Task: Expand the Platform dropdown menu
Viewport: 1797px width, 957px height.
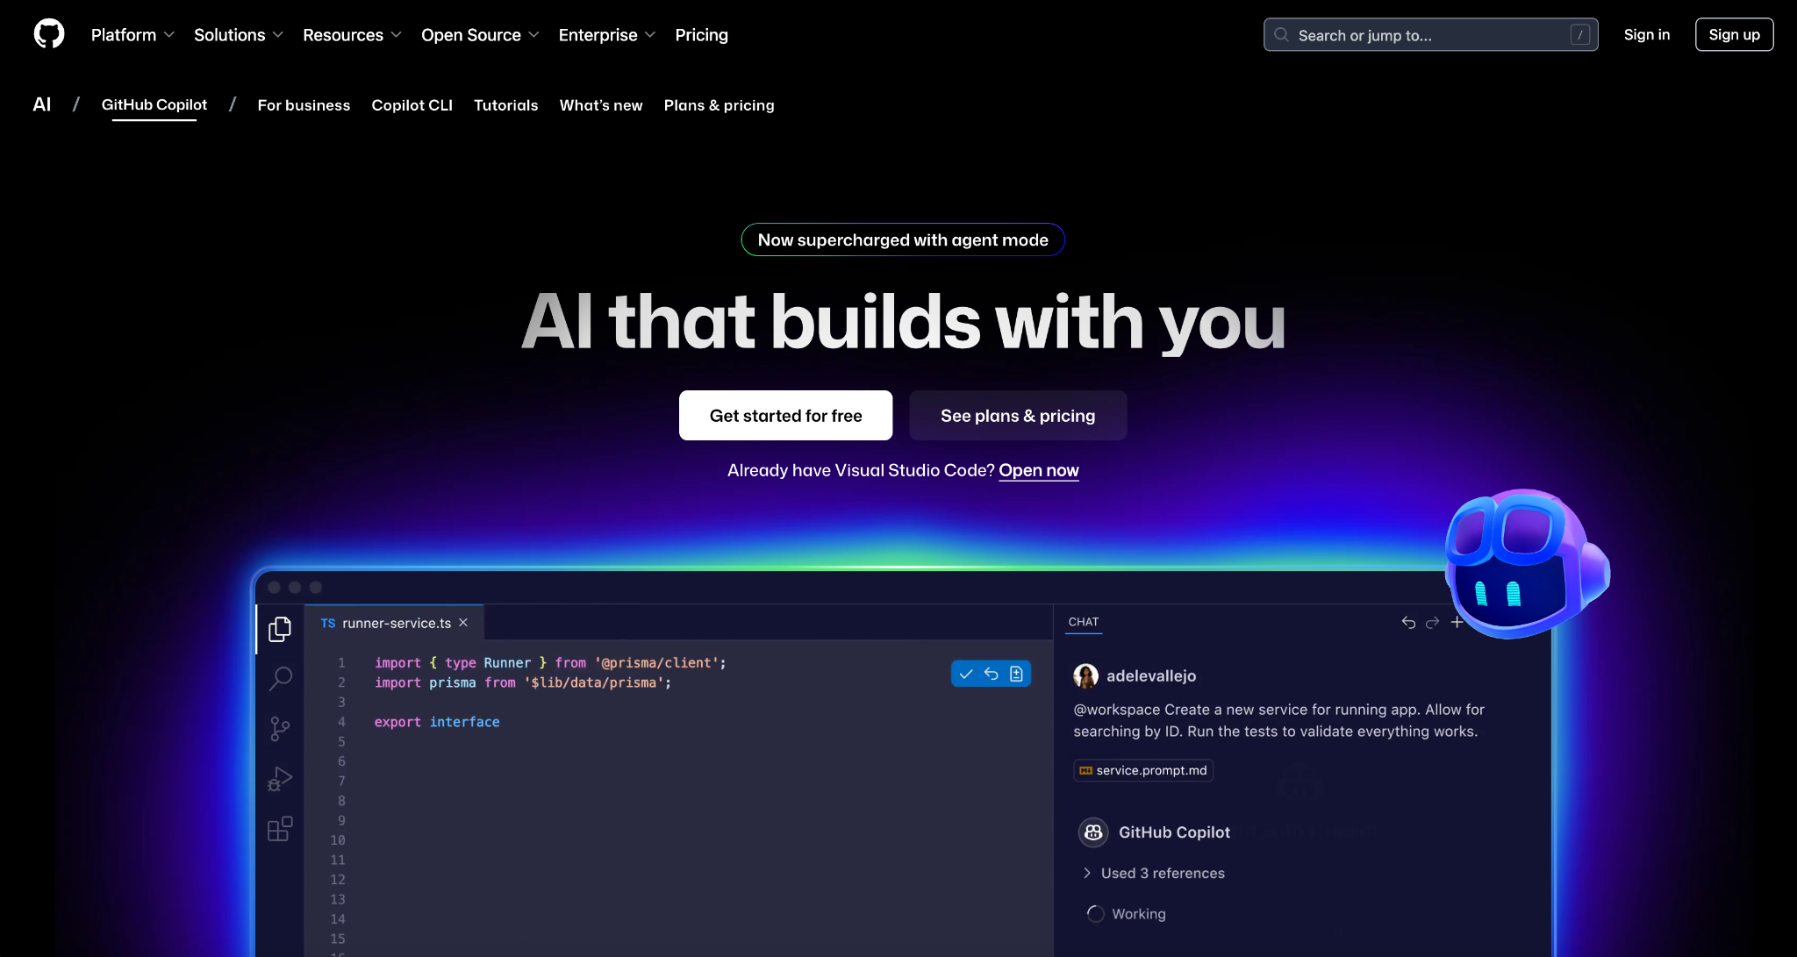Action: (x=132, y=35)
